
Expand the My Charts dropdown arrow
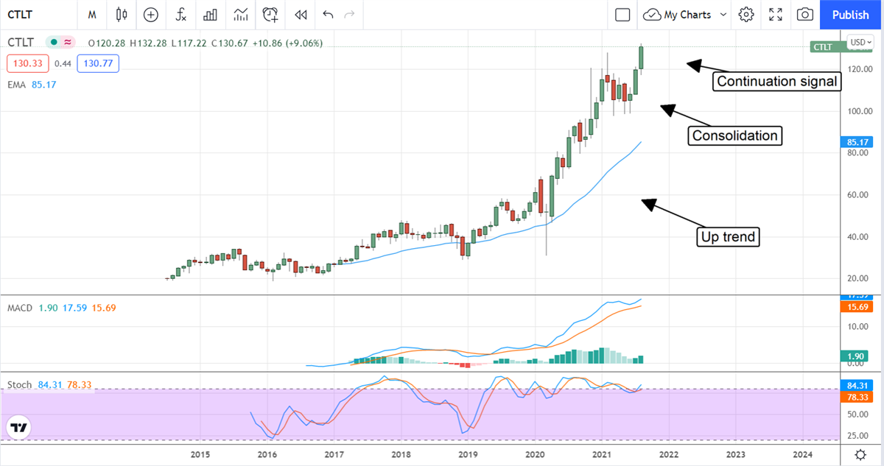pyautogui.click(x=723, y=15)
